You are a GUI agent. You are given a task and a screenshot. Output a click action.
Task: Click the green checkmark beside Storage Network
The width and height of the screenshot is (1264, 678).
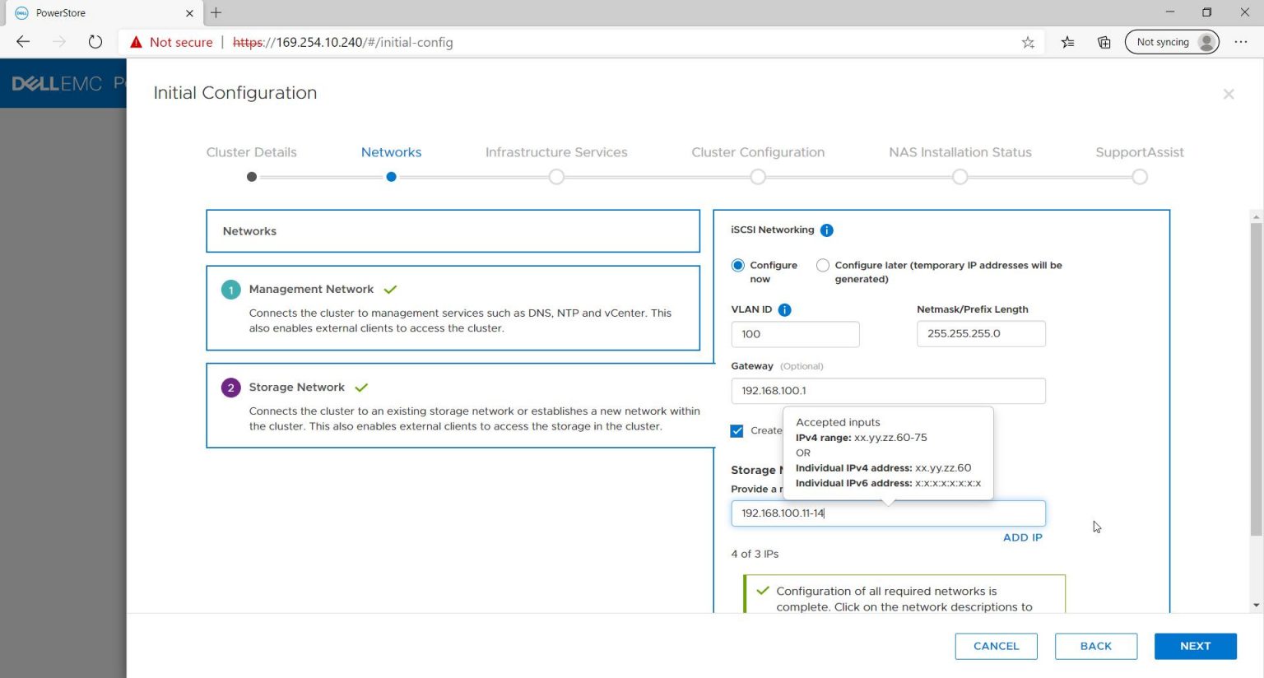click(360, 387)
